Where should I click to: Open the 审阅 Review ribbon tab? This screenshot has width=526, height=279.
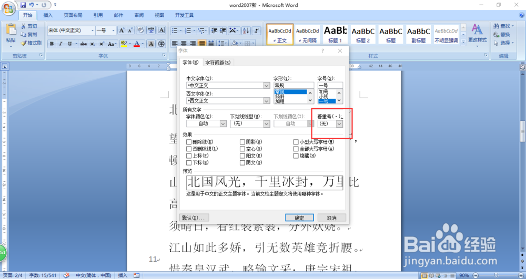pos(139,15)
